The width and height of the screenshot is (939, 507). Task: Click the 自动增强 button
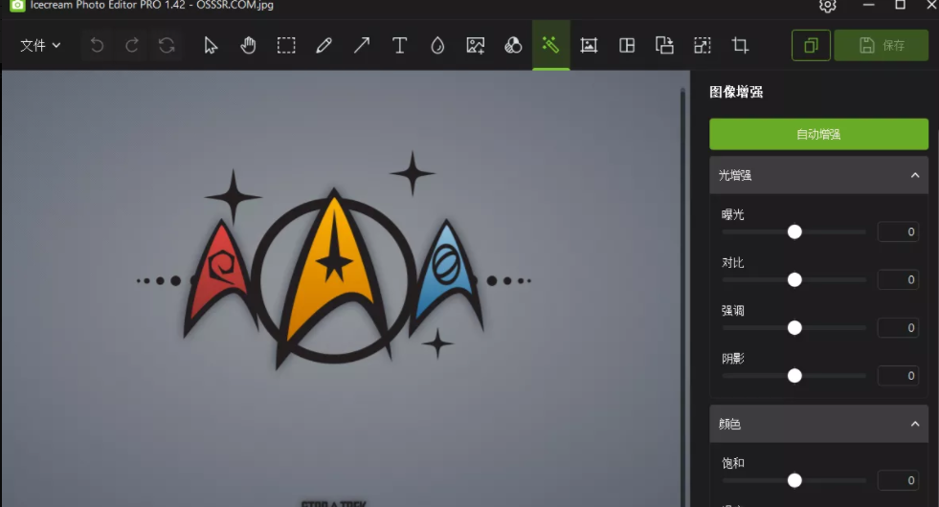pos(818,135)
